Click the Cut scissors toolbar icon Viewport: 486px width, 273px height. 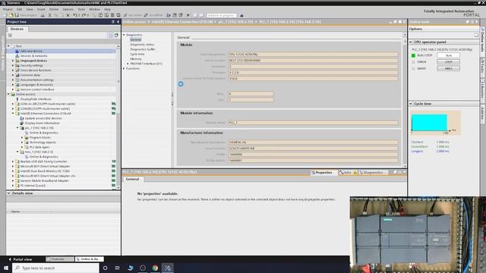coord(49,15)
